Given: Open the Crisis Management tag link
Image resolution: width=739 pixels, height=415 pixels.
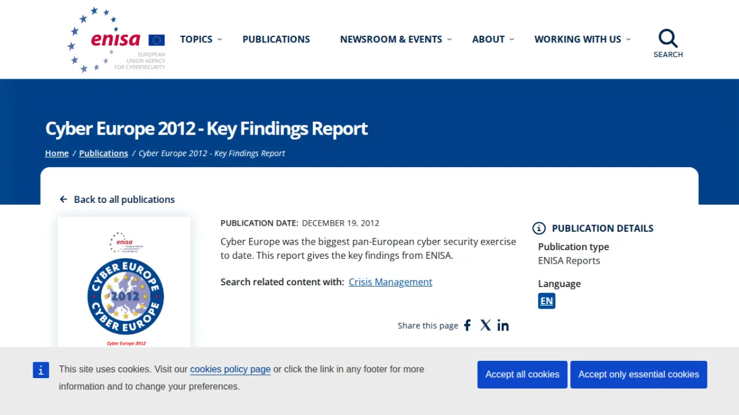Looking at the screenshot, I should pyautogui.click(x=390, y=282).
